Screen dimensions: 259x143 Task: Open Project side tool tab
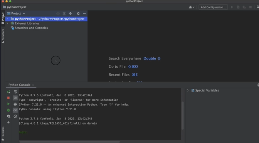(x=3, y=18)
